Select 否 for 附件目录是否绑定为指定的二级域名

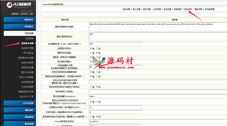(x=97, y=87)
